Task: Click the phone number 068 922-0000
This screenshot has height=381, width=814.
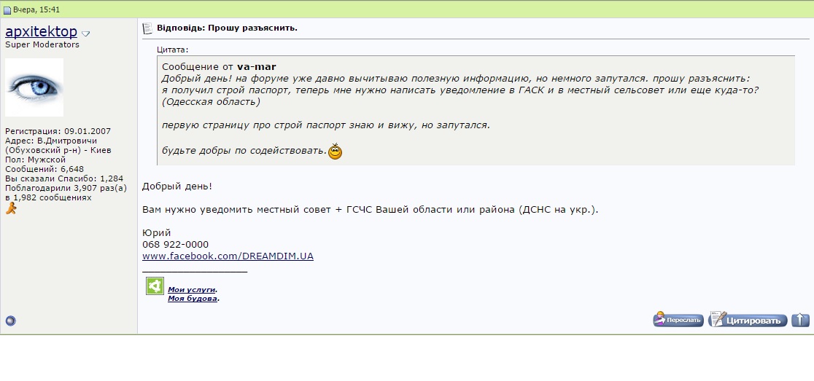Action: (175, 244)
